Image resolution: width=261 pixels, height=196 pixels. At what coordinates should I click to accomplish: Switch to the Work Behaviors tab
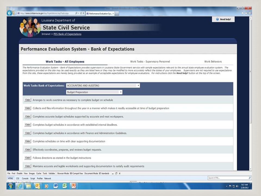(213, 62)
